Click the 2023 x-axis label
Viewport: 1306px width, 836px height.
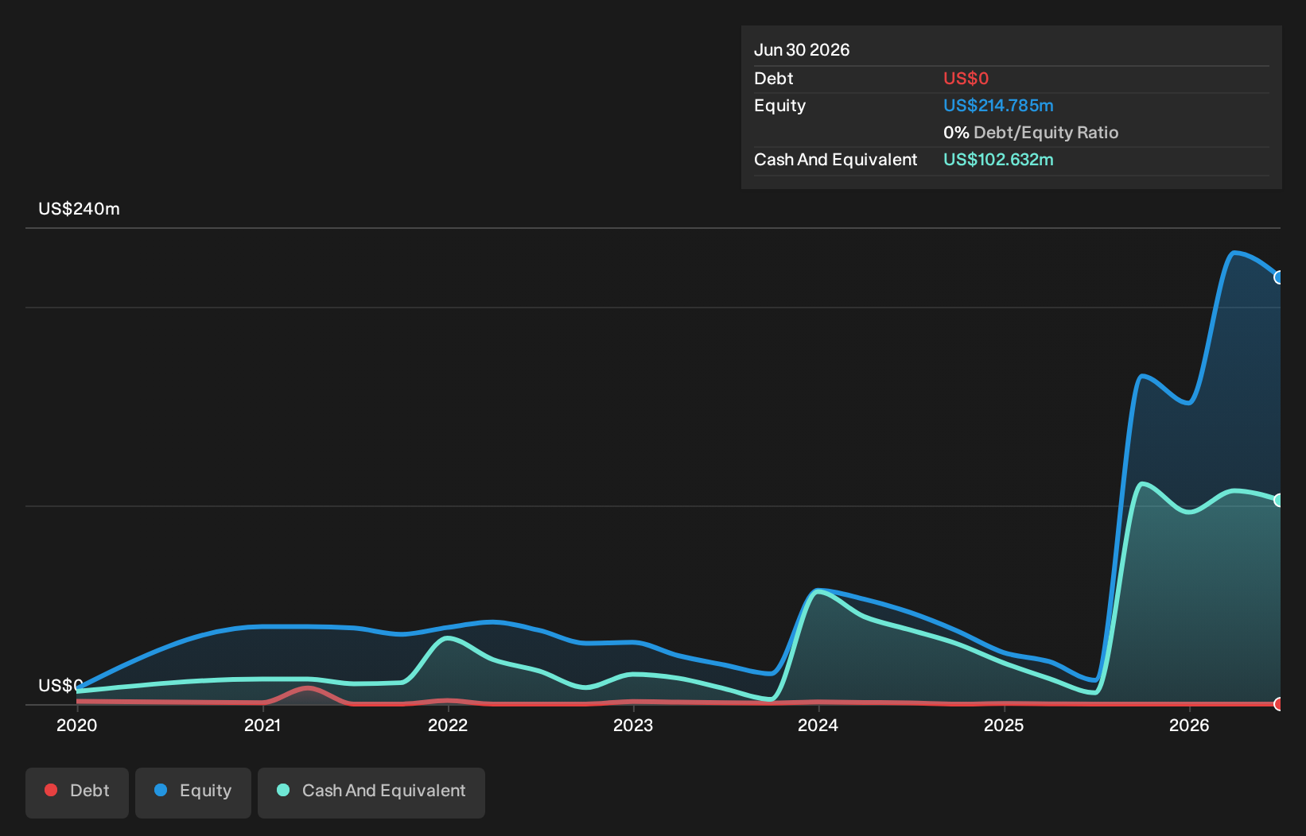[633, 725]
